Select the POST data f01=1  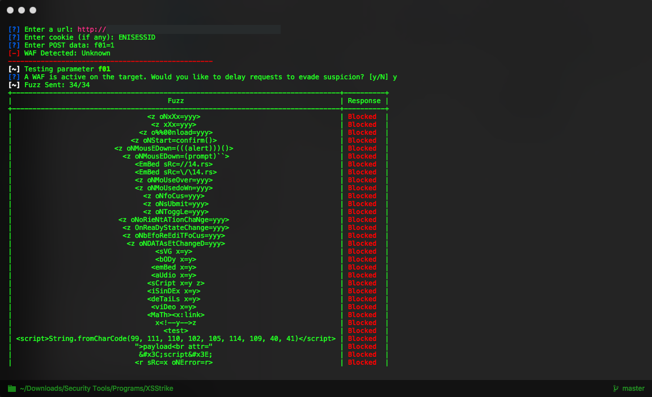click(104, 45)
